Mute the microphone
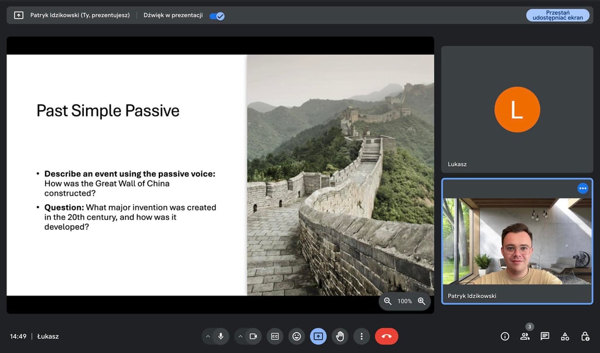Image resolution: width=600 pixels, height=353 pixels. pos(221,336)
